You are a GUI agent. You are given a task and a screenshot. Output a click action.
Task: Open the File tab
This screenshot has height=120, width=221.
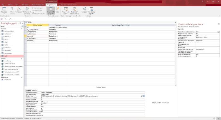[x=3, y=5]
